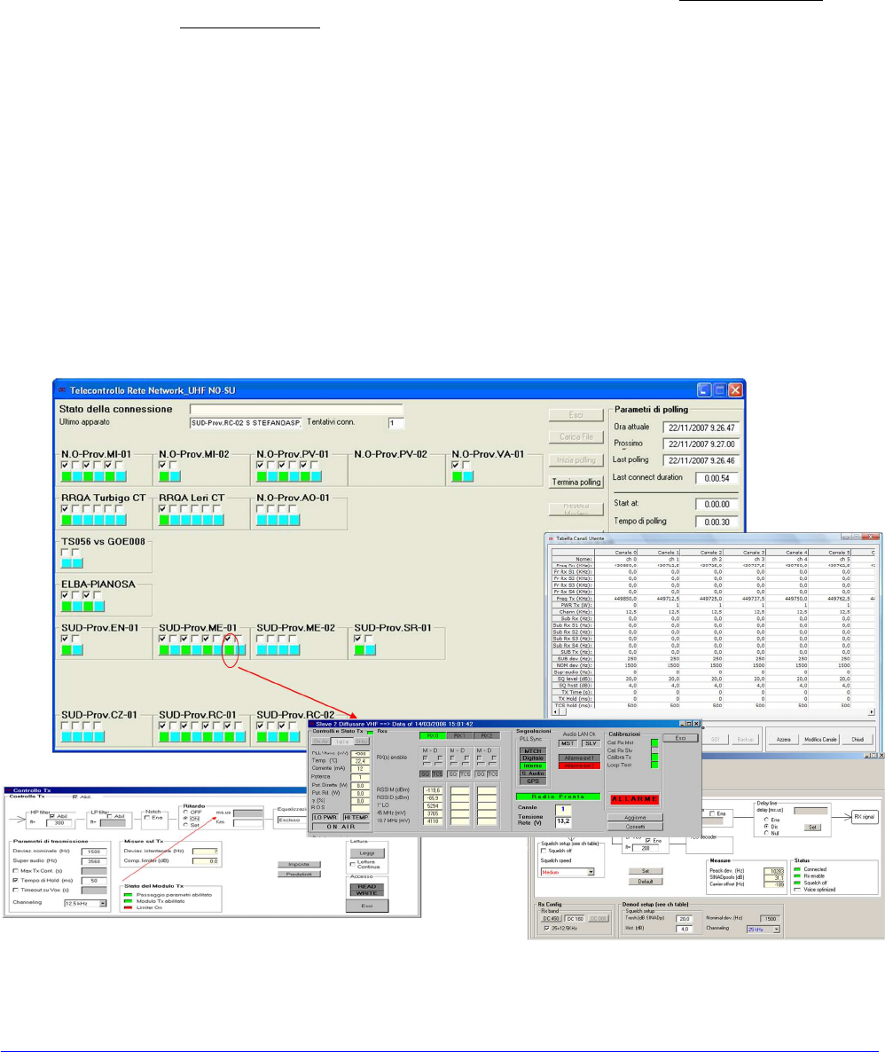
Task: Click the green Radio Pronta bar
Action: (x=558, y=797)
